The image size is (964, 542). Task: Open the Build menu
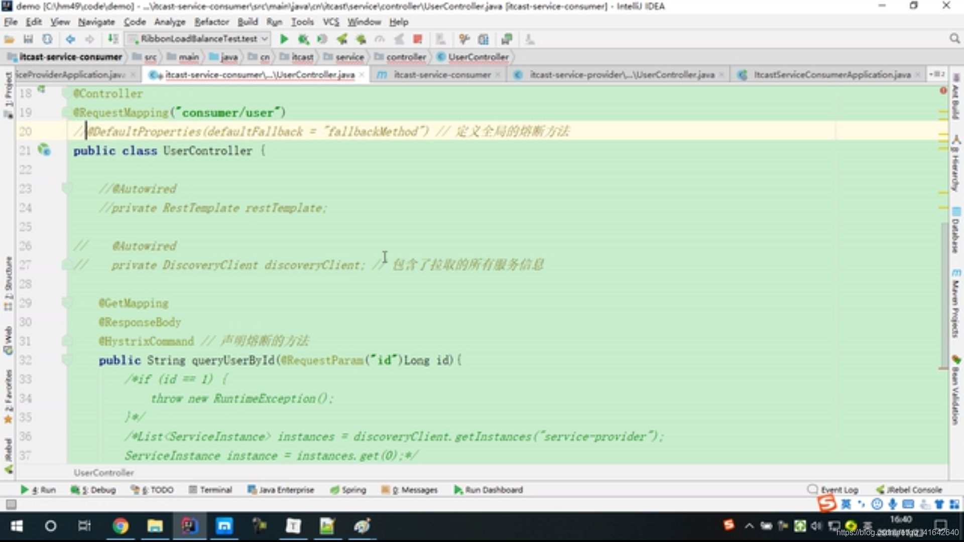(x=248, y=22)
